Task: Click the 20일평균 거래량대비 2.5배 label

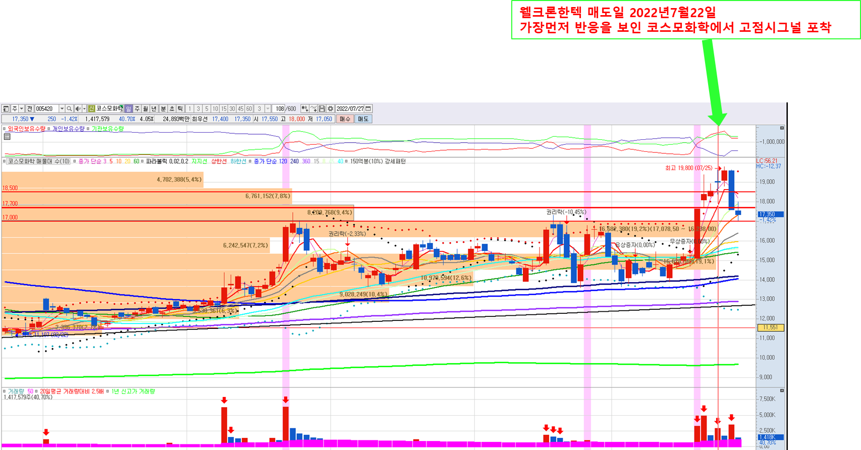Action: (x=72, y=391)
